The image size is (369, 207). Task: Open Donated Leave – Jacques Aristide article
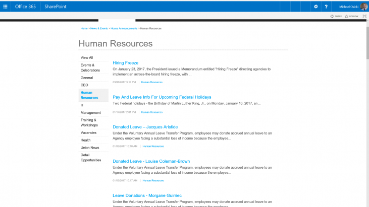tap(145, 127)
